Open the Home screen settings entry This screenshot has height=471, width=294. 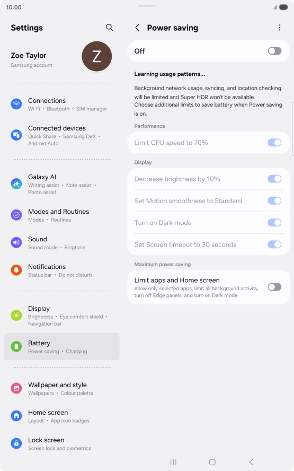tap(61, 416)
